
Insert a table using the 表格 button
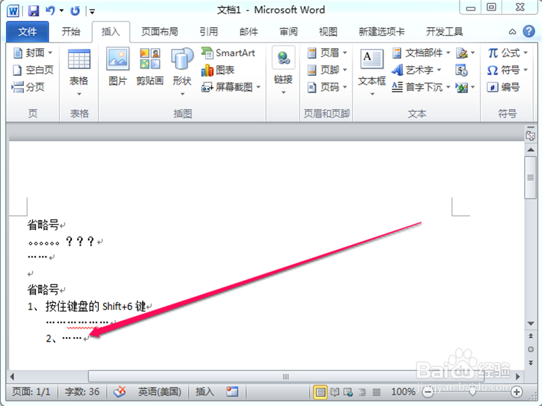click(79, 68)
